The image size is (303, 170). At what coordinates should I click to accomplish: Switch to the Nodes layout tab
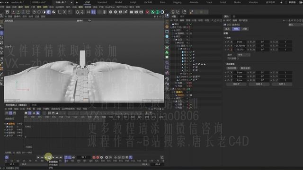coord(237,2)
